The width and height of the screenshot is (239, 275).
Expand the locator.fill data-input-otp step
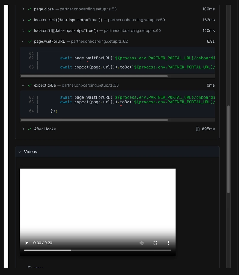click(x=23, y=30)
